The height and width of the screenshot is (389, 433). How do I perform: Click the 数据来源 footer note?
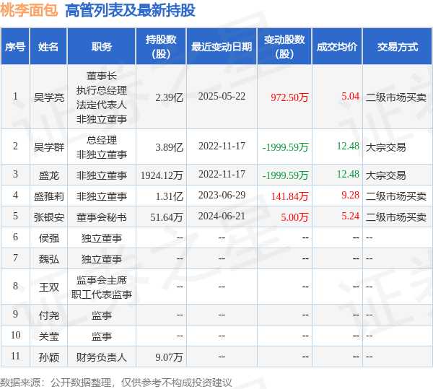point(116,383)
